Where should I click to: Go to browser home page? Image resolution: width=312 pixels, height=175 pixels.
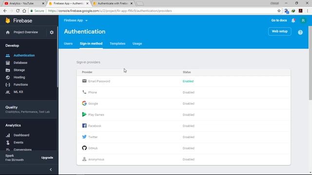tap(24, 11)
